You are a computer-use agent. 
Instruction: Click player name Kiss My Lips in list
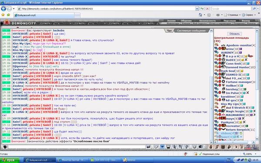click(230, 104)
